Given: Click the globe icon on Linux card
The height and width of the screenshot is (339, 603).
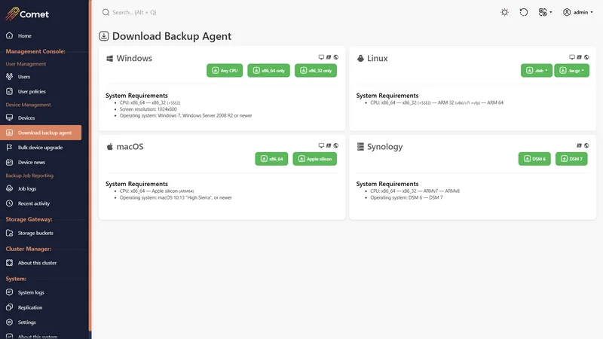Looking at the screenshot, I should pos(586,57).
